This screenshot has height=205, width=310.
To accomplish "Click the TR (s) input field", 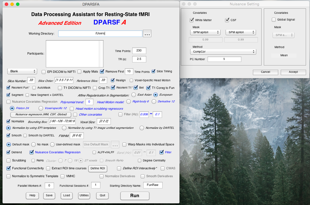I will pyautogui.click(x=139, y=59).
